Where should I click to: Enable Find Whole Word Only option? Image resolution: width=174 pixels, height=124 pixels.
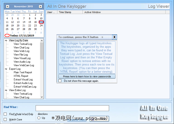click(5, 114)
